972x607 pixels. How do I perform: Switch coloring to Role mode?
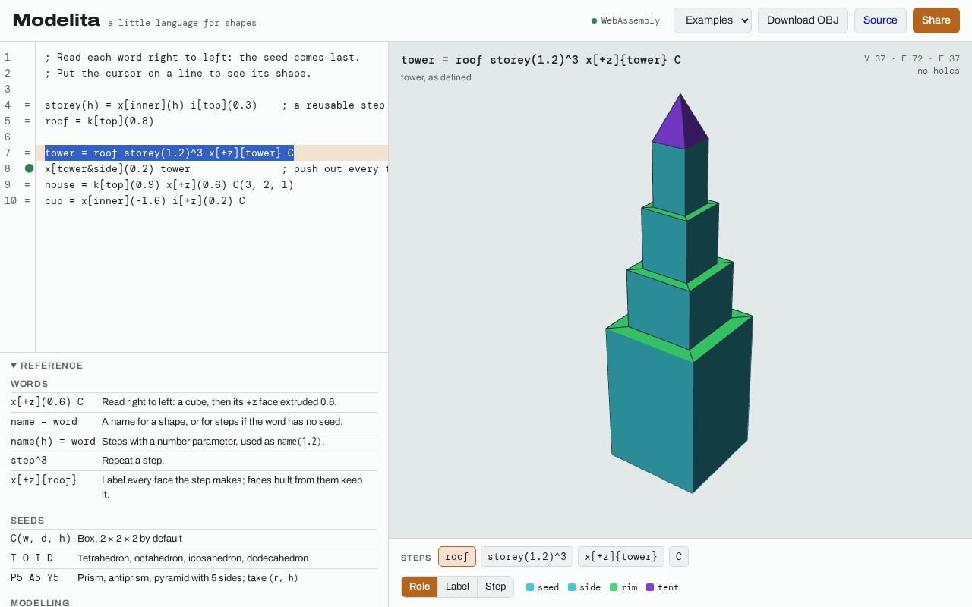(419, 587)
